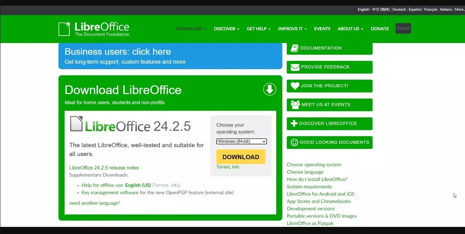
Task: Expand the ABOUT US dropdown menu
Action: point(350,28)
